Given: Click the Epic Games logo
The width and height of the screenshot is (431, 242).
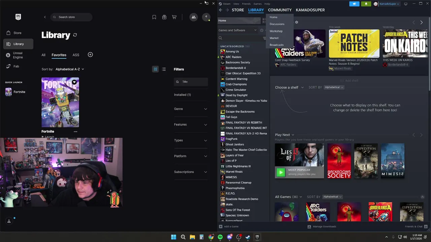Looking at the screenshot, I should 18,17.
